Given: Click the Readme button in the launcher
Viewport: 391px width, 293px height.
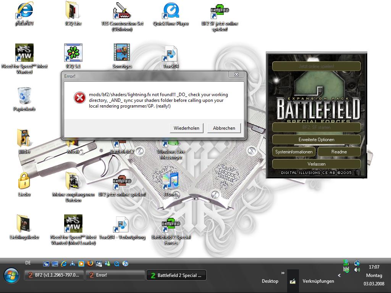Looking at the screenshot, I should click(339, 152).
